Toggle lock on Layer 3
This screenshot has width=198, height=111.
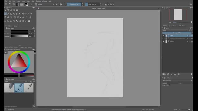pos(188,36)
